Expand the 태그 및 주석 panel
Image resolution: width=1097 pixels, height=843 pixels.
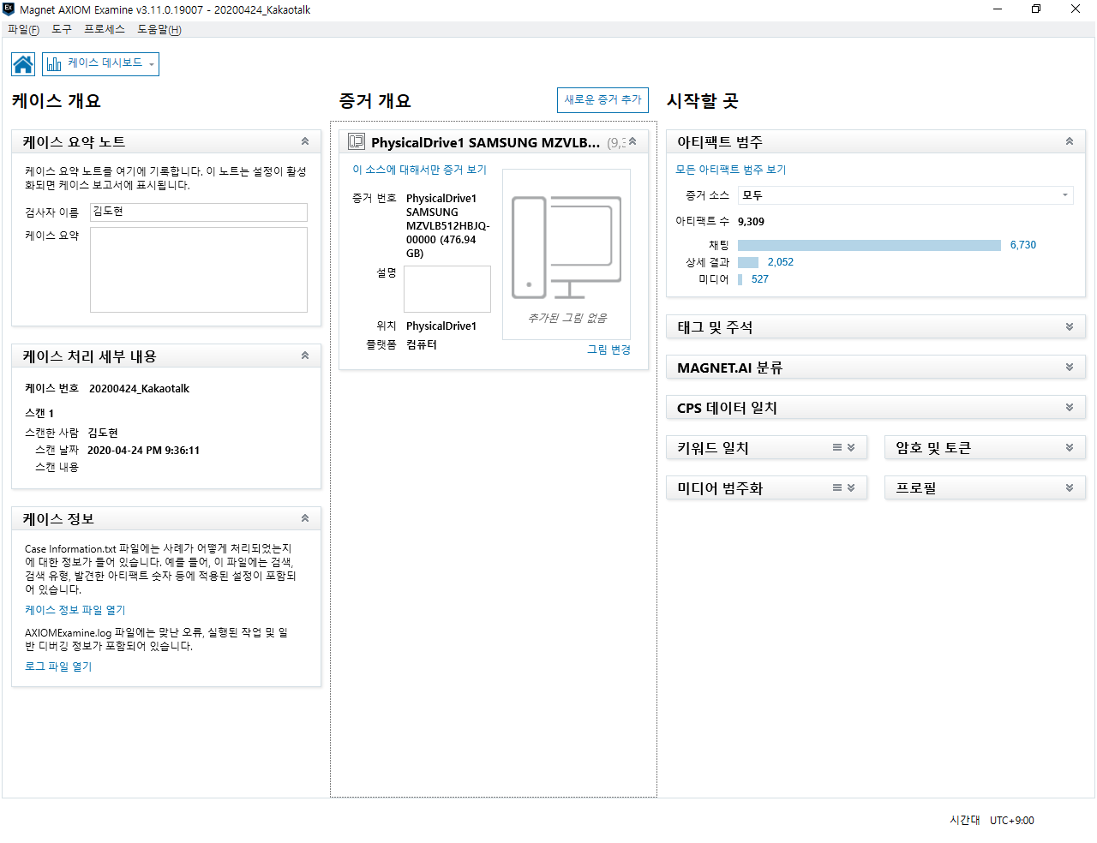tap(1070, 327)
